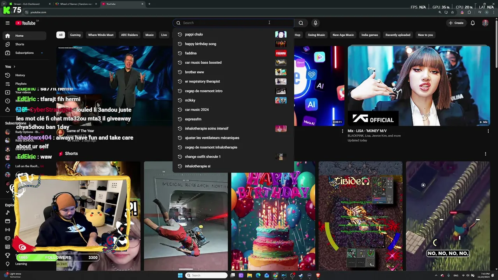Select the New to you chip

425,35
